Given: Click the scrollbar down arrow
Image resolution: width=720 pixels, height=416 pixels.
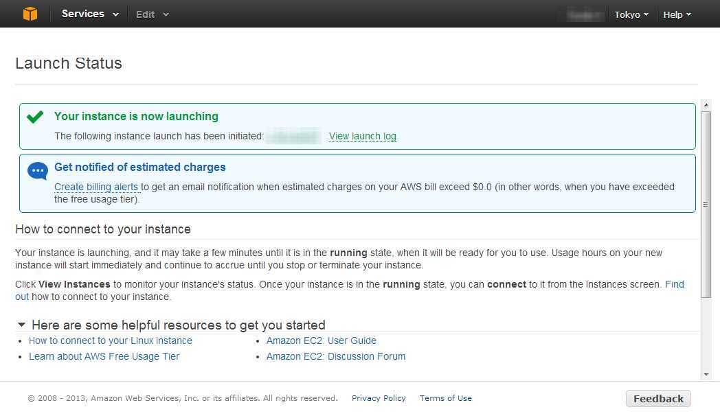Looking at the screenshot, I should [706, 375].
